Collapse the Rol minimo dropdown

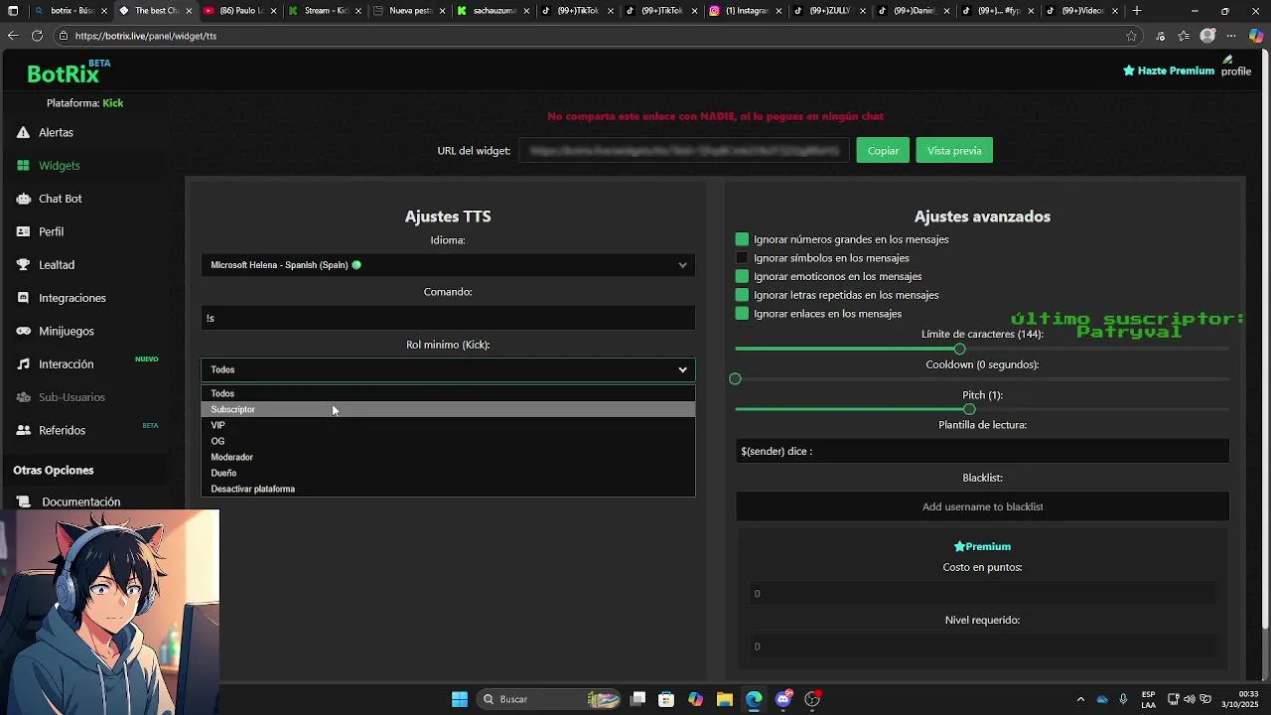point(448,369)
